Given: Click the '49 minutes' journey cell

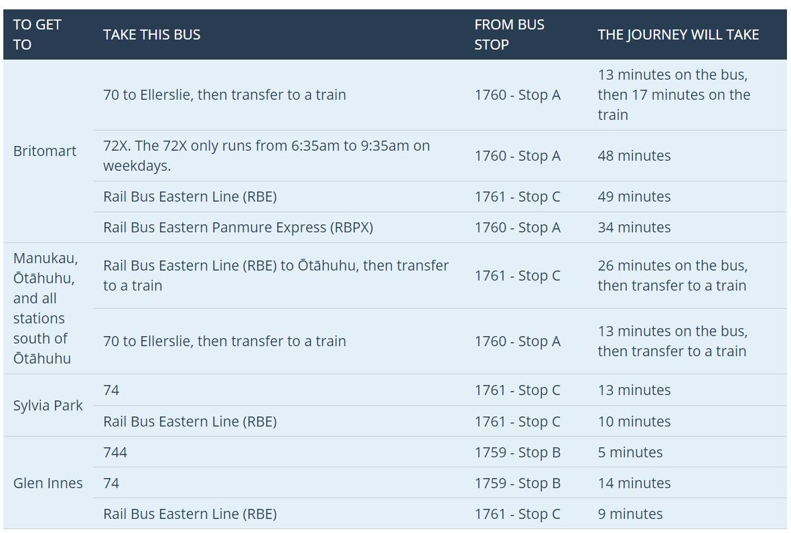Looking at the screenshot, I should pos(634,197).
